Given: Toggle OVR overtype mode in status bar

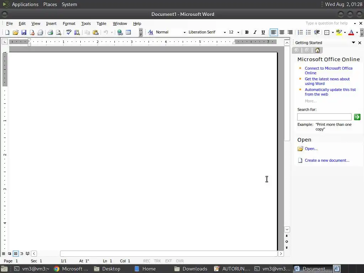Looking at the screenshot, I should click(180, 261).
